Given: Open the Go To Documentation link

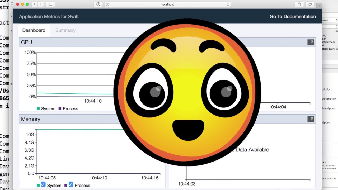Looking at the screenshot, I should [293, 17].
